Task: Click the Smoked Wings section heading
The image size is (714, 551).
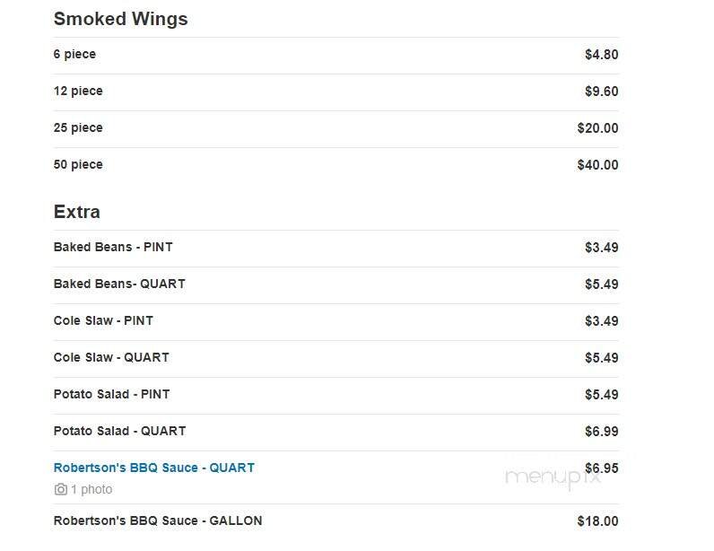Action: coord(120,19)
